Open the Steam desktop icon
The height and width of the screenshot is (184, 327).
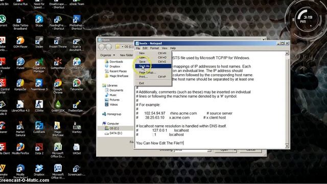tap(39, 42)
